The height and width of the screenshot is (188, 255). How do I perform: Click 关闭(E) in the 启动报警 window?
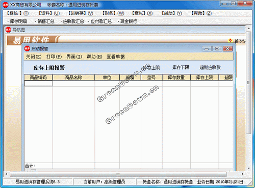coord(34,57)
